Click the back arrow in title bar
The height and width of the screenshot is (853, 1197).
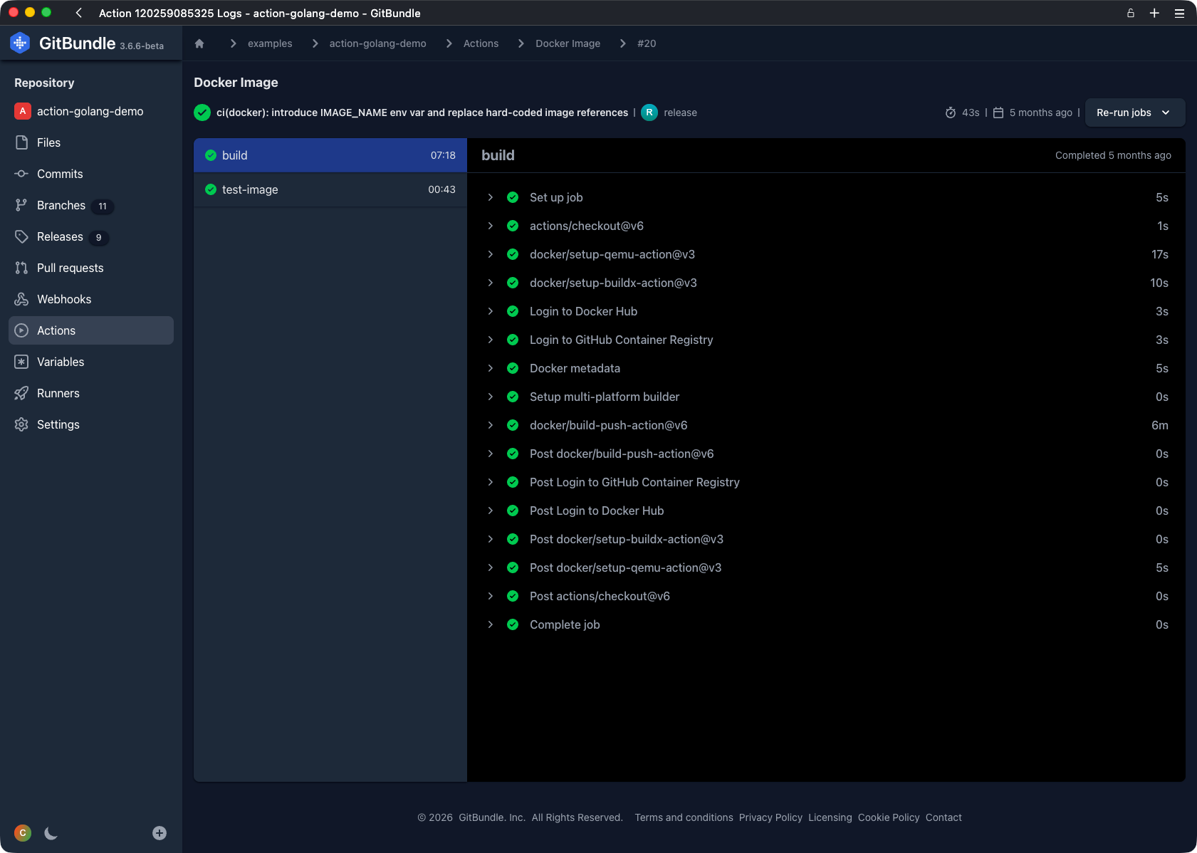pyautogui.click(x=79, y=13)
